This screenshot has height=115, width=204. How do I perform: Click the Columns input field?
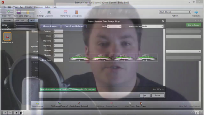[58, 31]
